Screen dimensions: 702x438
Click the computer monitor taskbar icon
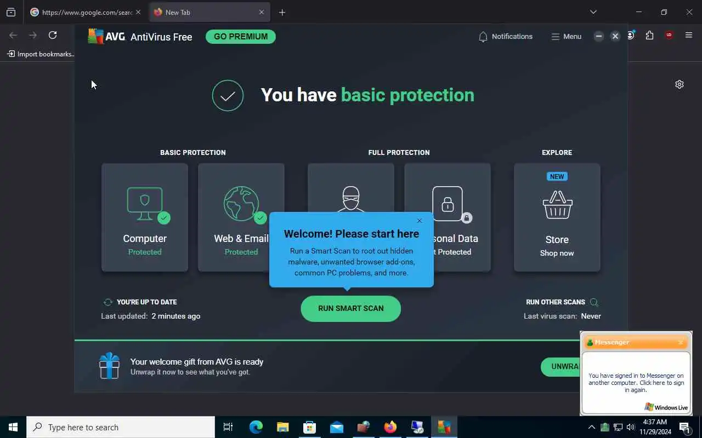pyautogui.click(x=417, y=427)
